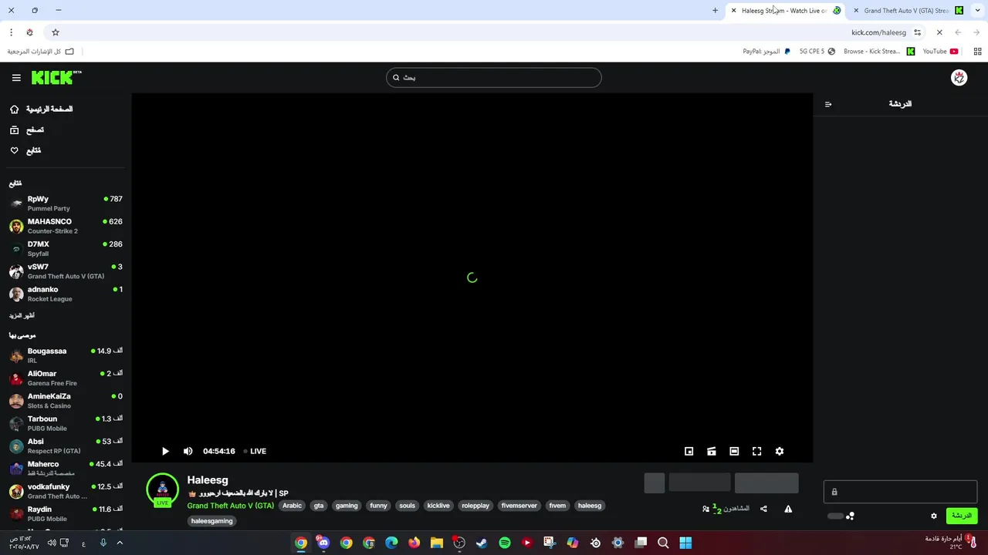Open the Browse sidebar item

tap(27, 130)
